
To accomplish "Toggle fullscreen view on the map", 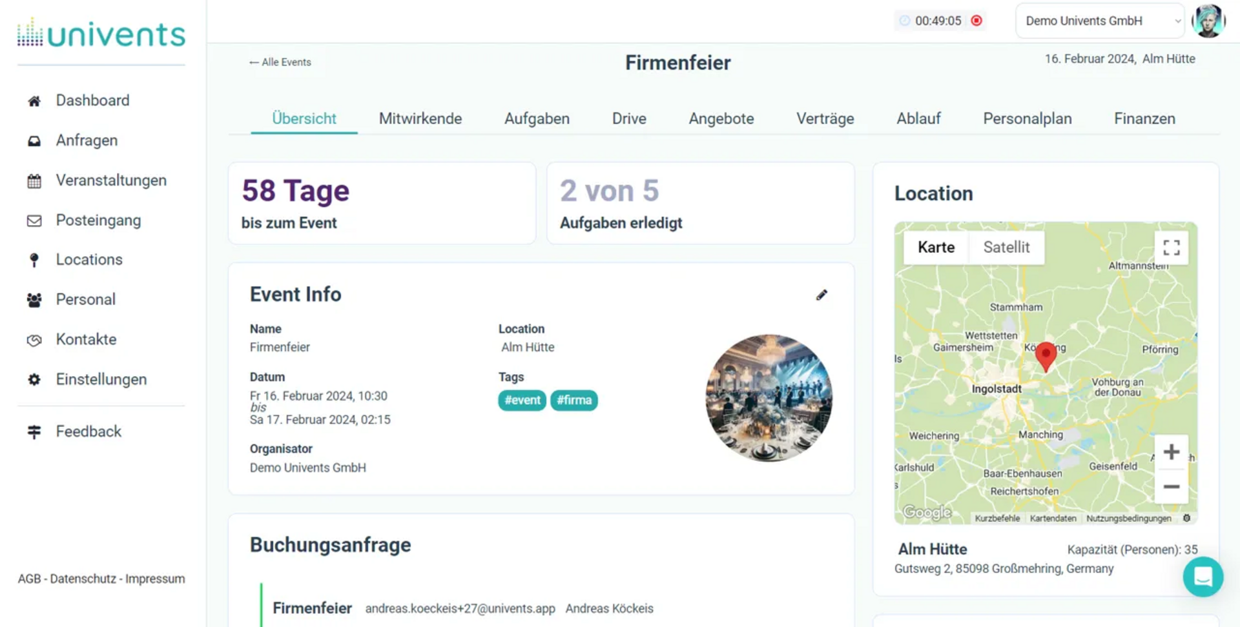I will 1171,248.
